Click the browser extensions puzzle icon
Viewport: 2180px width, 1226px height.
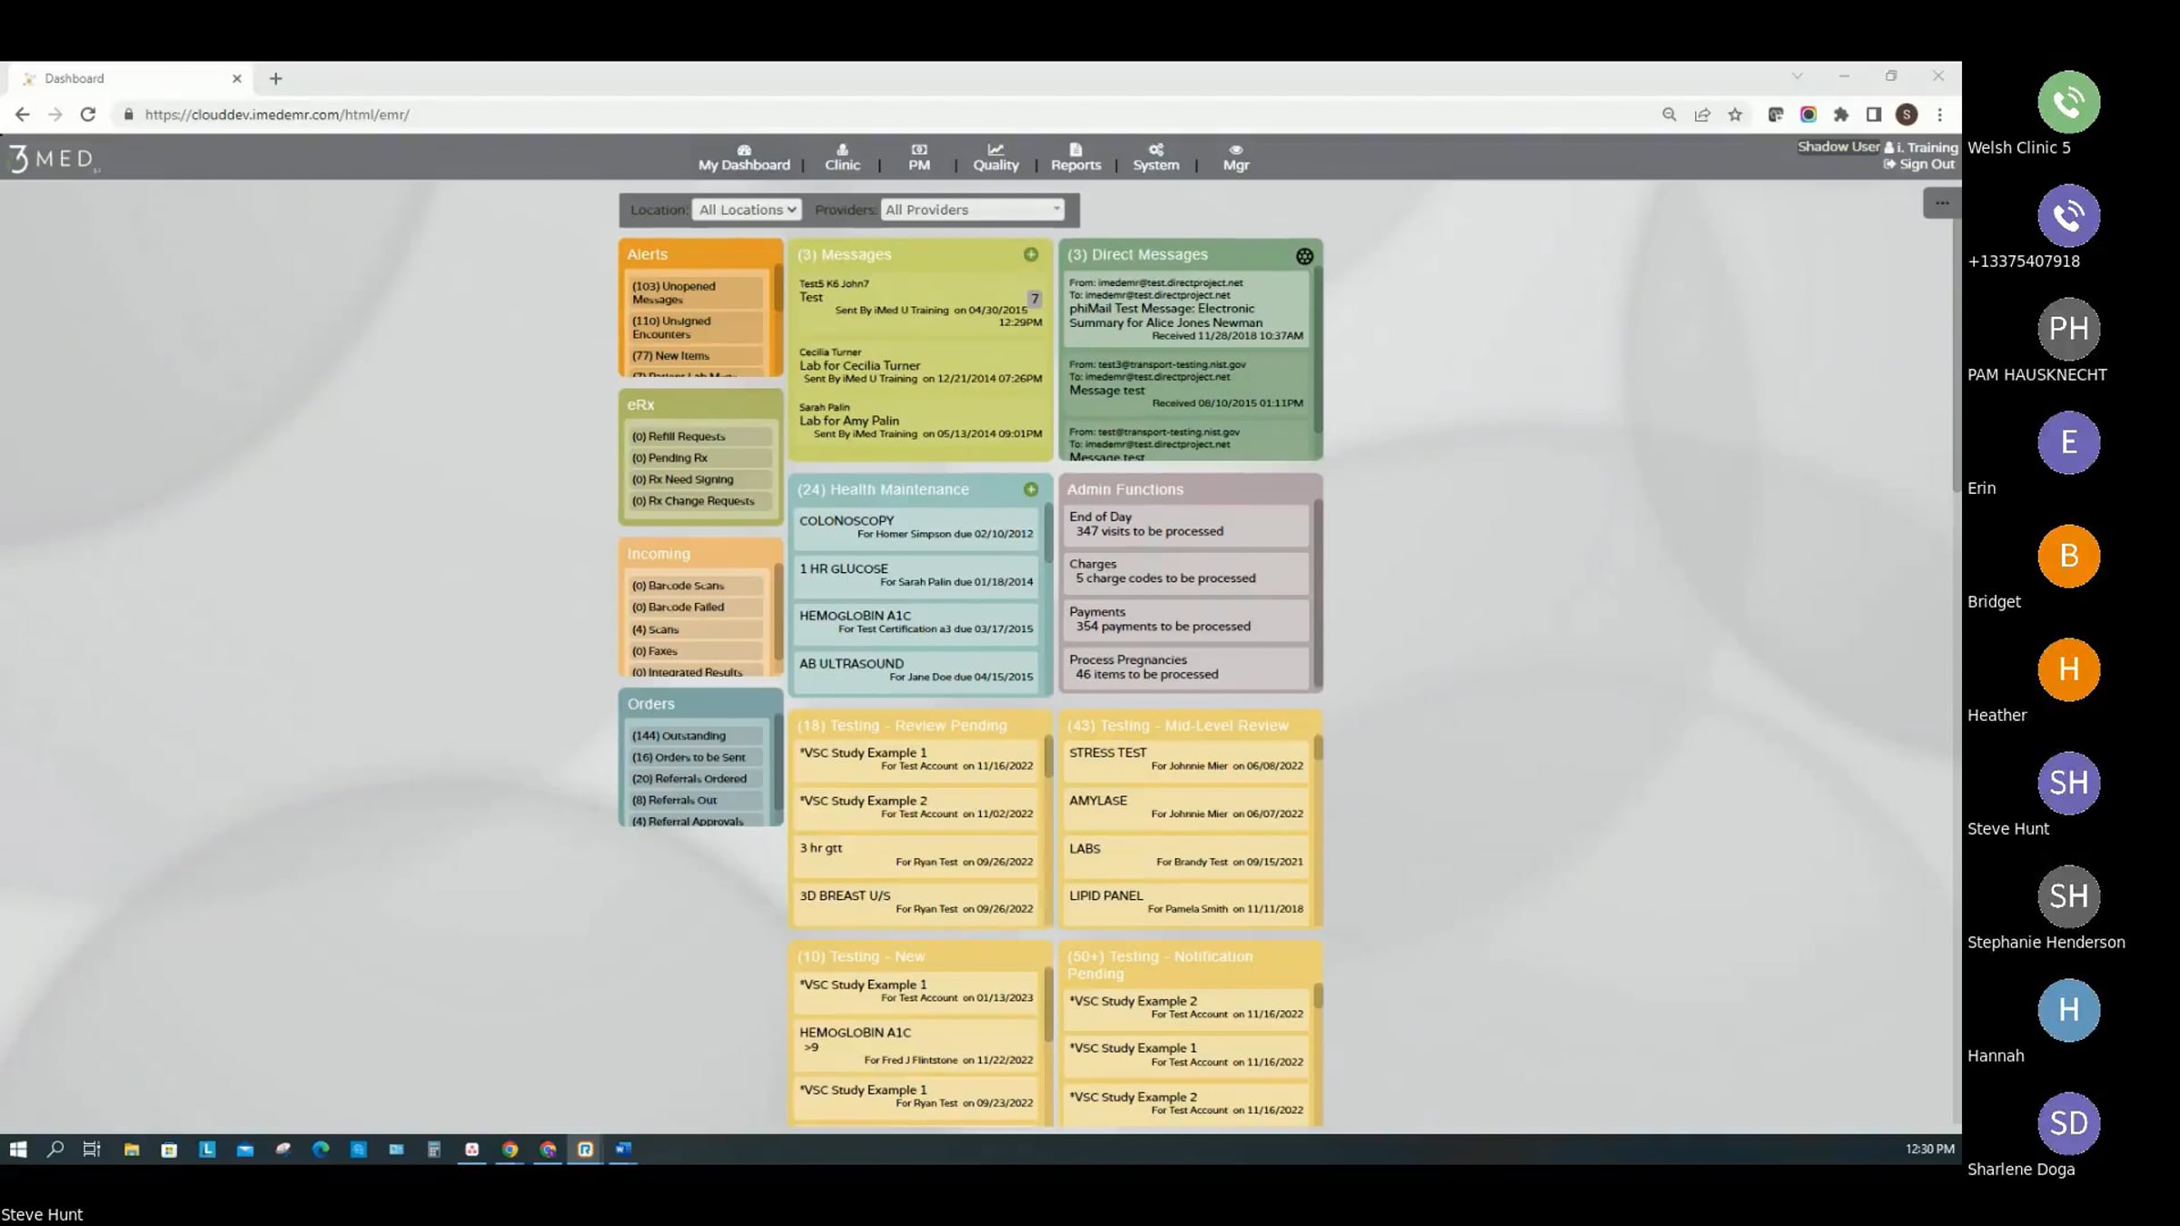[1840, 114]
